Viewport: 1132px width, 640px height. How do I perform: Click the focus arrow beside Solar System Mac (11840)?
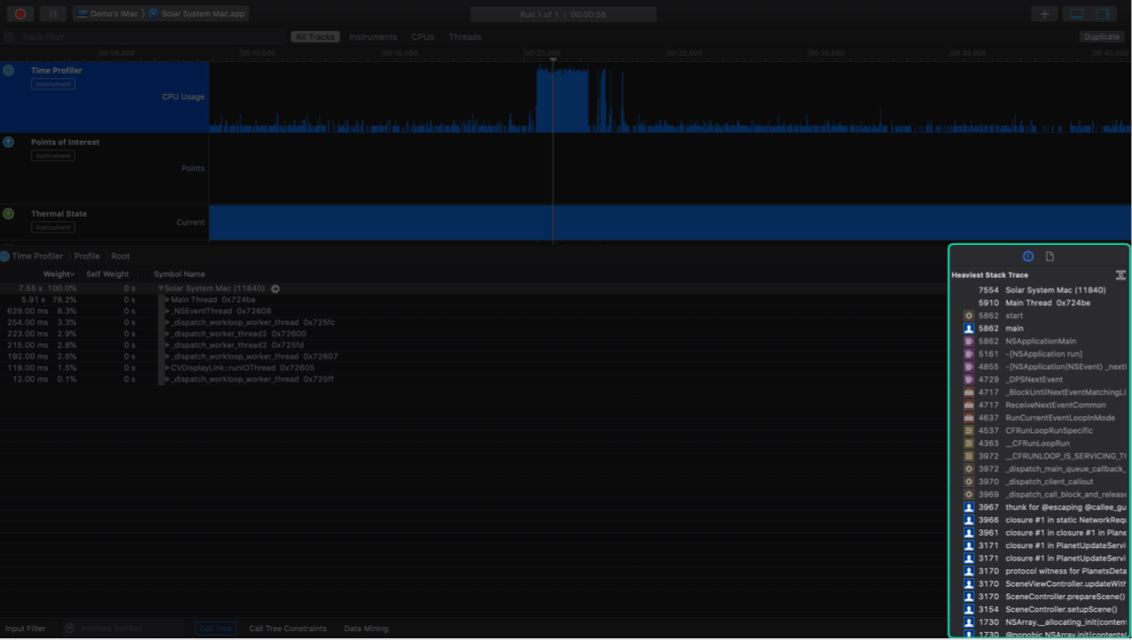tap(275, 289)
